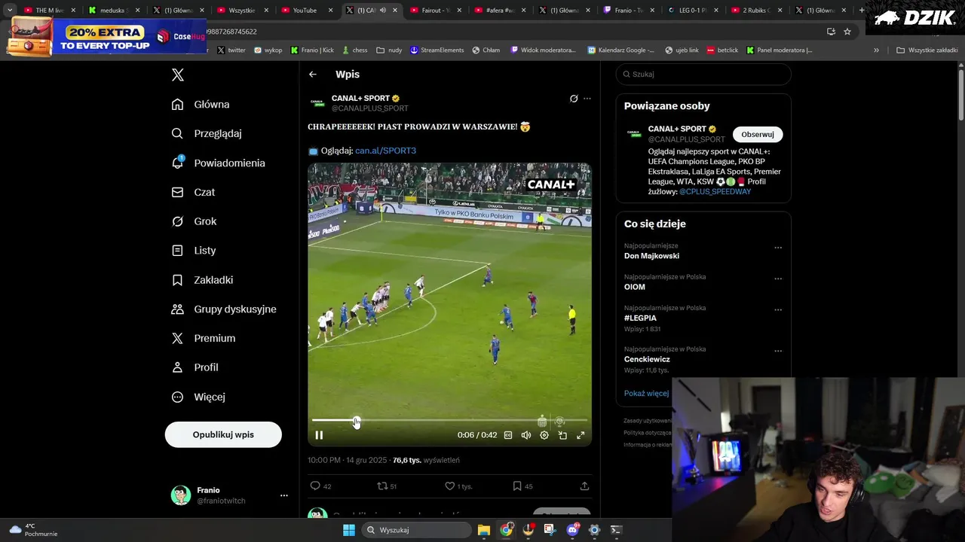The height and width of the screenshot is (542, 965).
Task: Open the @CPLUS_SPEEDWAY mention link
Action: (x=715, y=192)
